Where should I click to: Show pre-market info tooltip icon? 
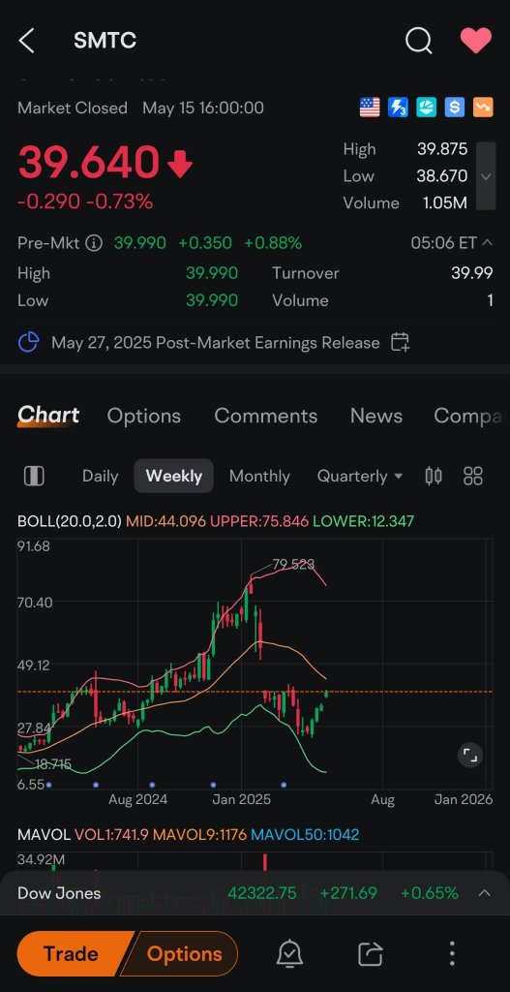point(94,243)
